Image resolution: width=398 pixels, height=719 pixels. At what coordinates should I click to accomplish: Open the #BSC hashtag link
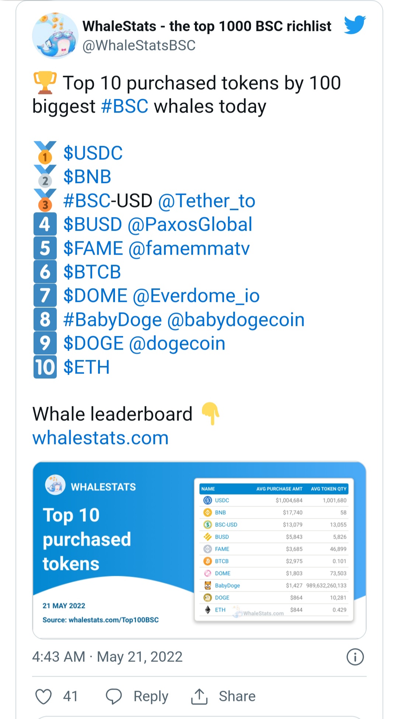coord(125,106)
